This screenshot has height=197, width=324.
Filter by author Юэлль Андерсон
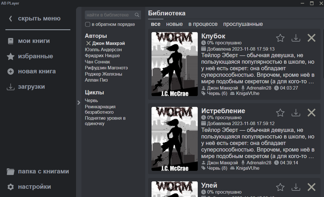[103, 50]
